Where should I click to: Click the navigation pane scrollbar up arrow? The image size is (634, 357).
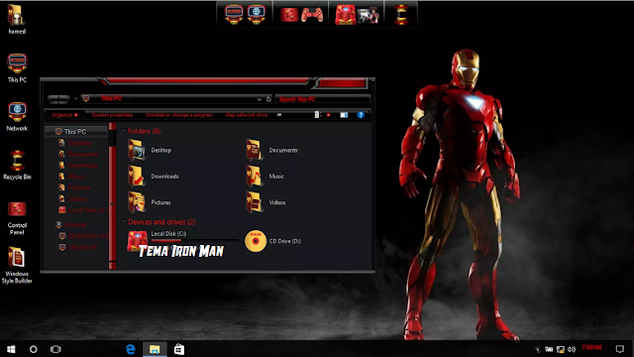[x=112, y=127]
